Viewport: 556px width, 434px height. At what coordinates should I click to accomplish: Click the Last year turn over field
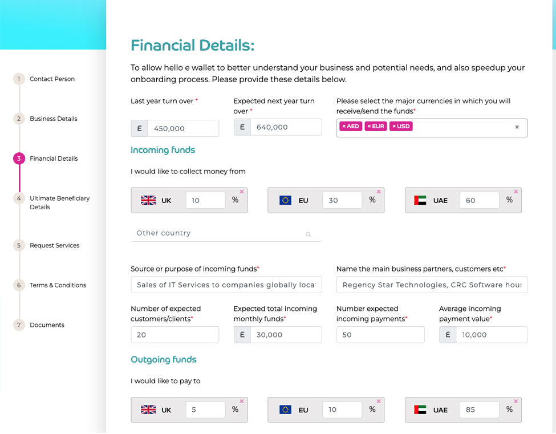(182, 128)
